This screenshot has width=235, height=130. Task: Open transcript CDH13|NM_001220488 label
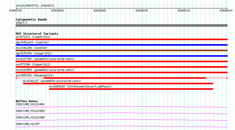[30, 117]
